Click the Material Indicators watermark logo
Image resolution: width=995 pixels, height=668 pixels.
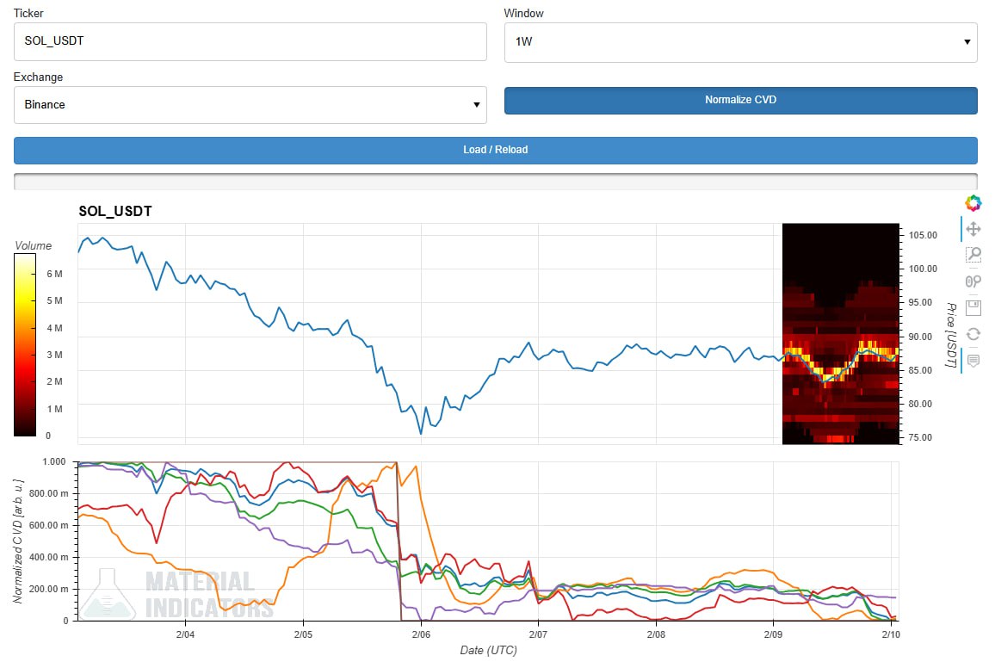click(176, 594)
